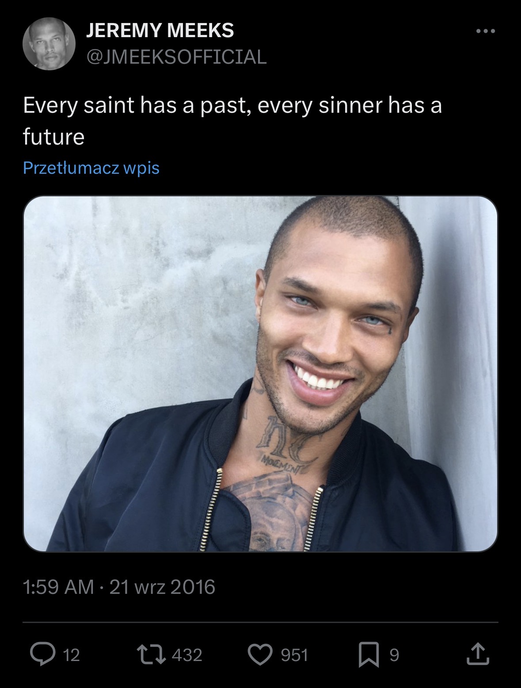Open the attached photo in the post
521x688 pixels.
[x=260, y=374]
